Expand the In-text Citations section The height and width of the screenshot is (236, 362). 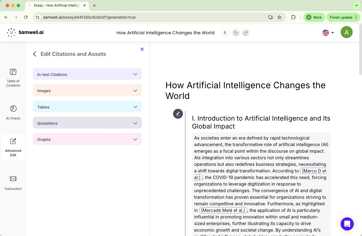[x=87, y=74]
